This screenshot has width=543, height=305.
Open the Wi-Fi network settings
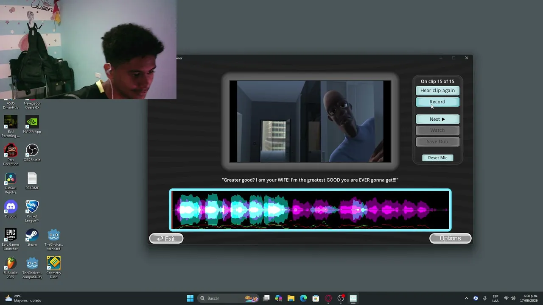(x=506, y=298)
